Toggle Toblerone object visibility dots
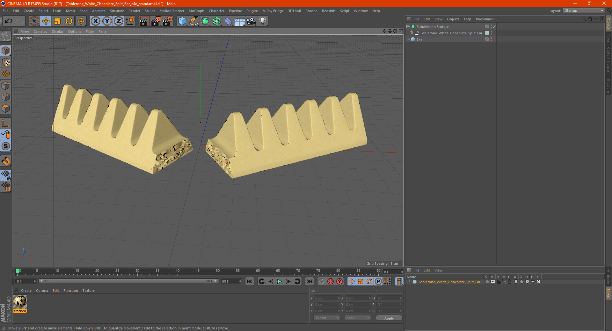 pos(491,33)
